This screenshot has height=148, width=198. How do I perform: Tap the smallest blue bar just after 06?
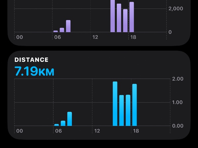[x=56, y=125]
